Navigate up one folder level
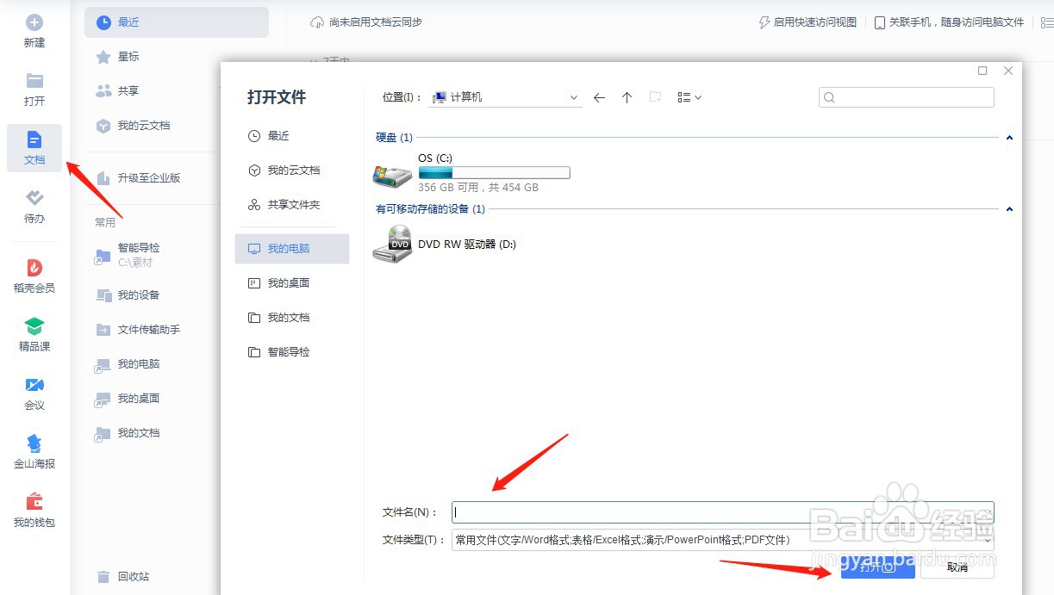 [x=627, y=97]
